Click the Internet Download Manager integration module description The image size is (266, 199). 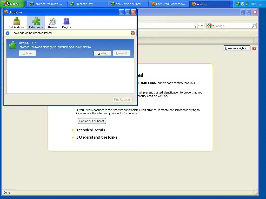[55, 47]
